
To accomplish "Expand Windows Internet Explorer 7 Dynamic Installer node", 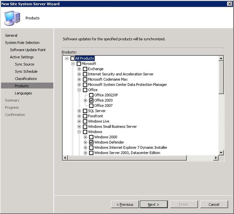I will click(x=85, y=148).
